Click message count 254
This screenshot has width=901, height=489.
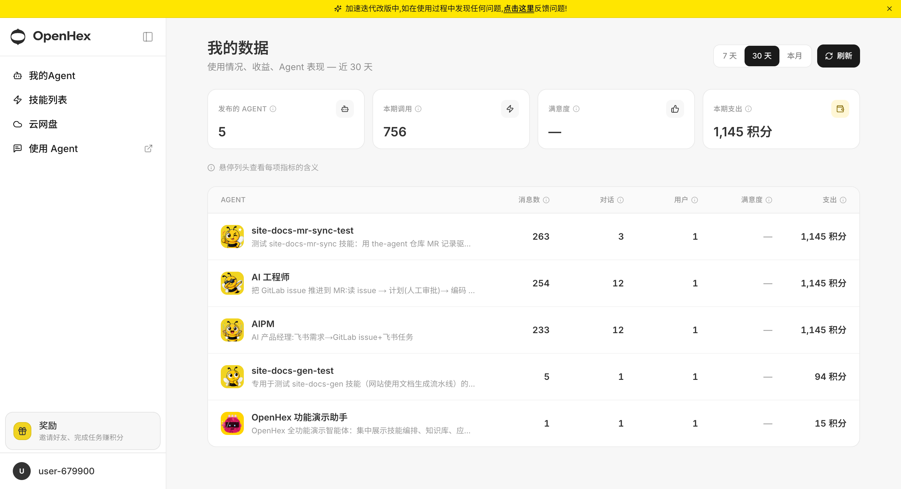tap(541, 283)
